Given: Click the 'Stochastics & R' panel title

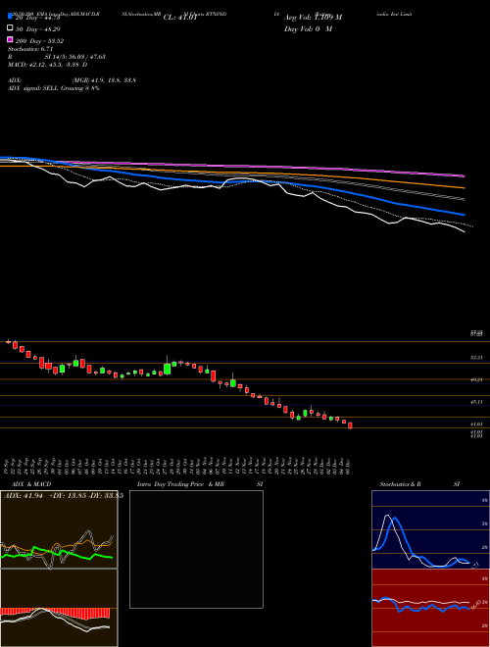Looking at the screenshot, I should point(400,484).
